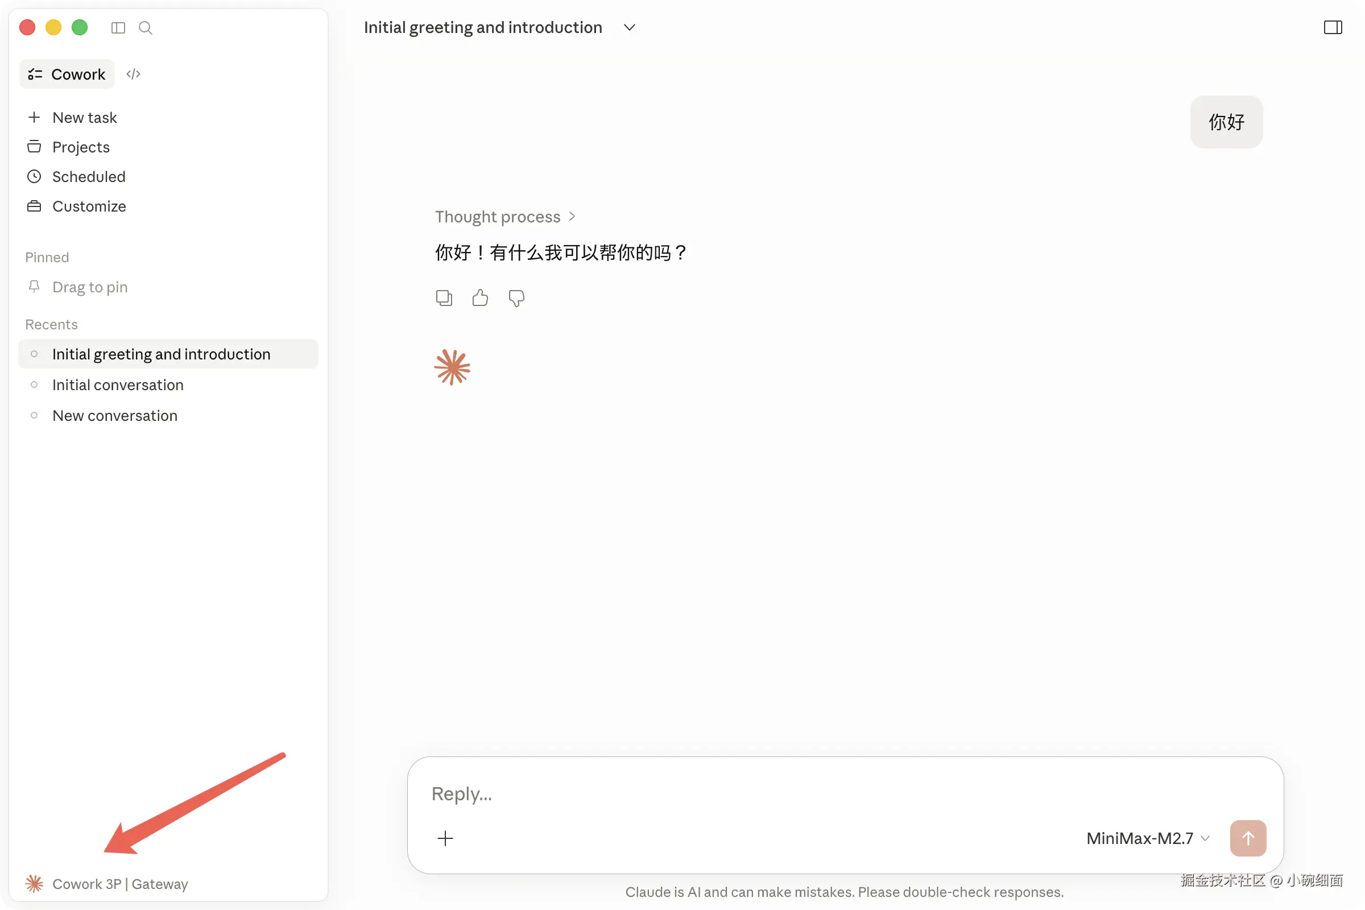1365x910 pixels.
Task: Open the Scheduled tasks page
Action: pyautogui.click(x=88, y=177)
